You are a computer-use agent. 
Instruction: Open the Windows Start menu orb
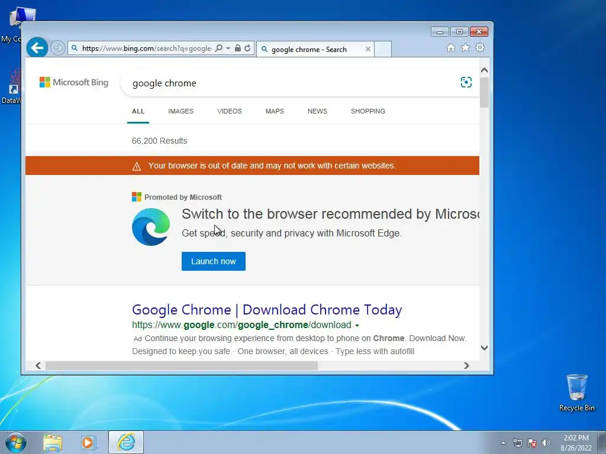point(16,442)
